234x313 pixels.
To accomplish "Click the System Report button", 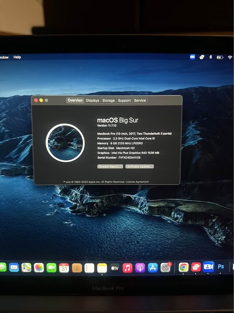I will [x=110, y=166].
